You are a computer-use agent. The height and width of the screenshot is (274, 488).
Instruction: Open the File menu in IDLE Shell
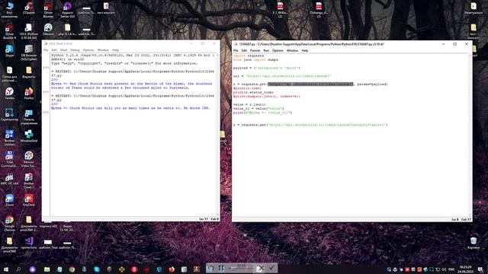pos(46,50)
